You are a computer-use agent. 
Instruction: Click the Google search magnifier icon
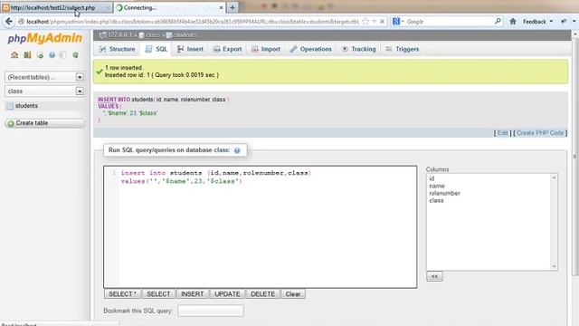[498, 22]
